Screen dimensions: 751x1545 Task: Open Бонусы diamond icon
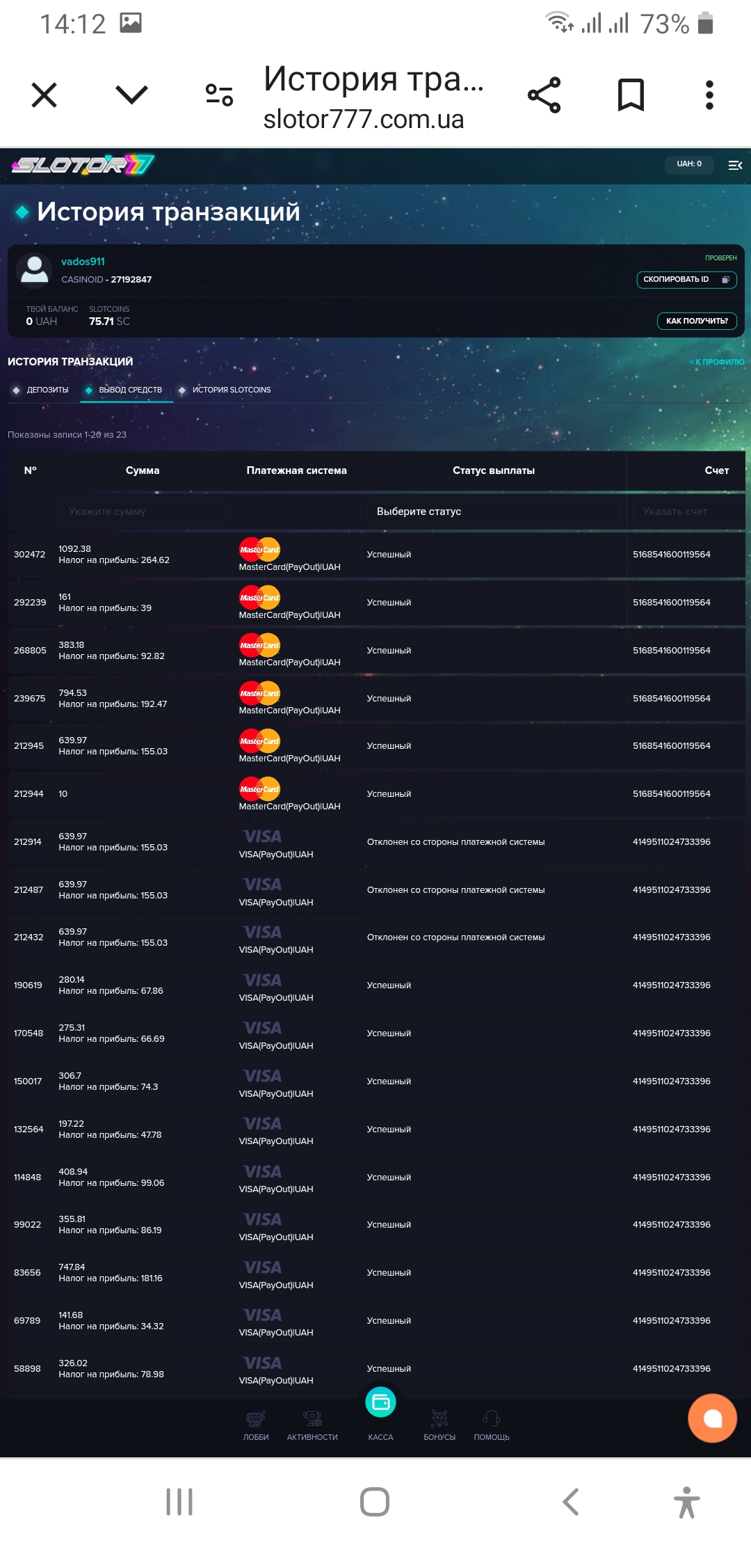coord(439,1418)
